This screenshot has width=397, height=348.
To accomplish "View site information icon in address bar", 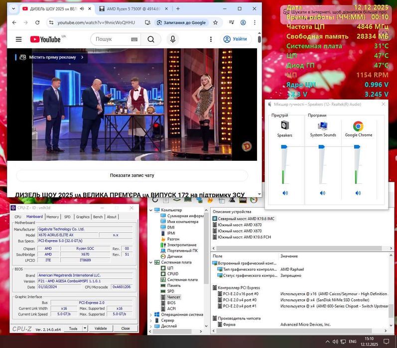I will (51, 22).
